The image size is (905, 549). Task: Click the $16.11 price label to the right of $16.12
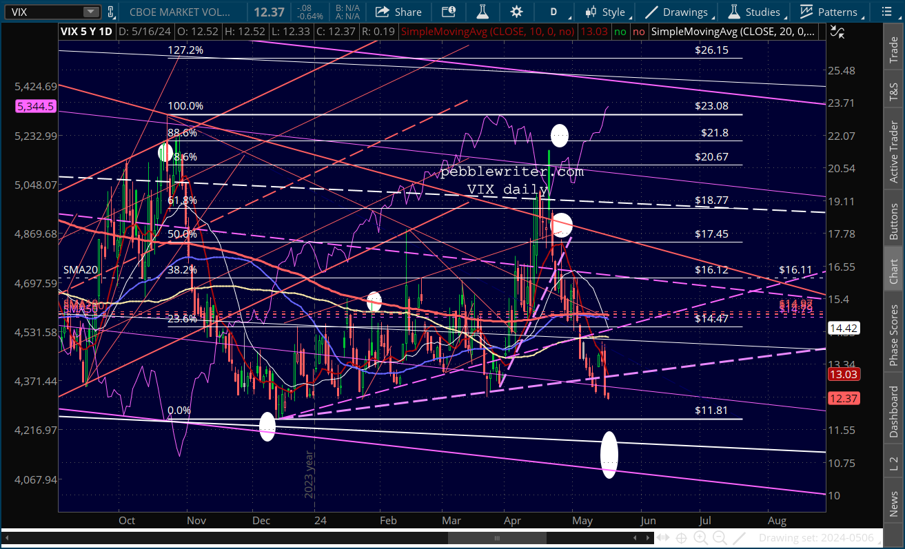click(795, 270)
